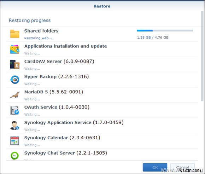
Task: Select "Applications installation and update" text
Action: click(66, 46)
